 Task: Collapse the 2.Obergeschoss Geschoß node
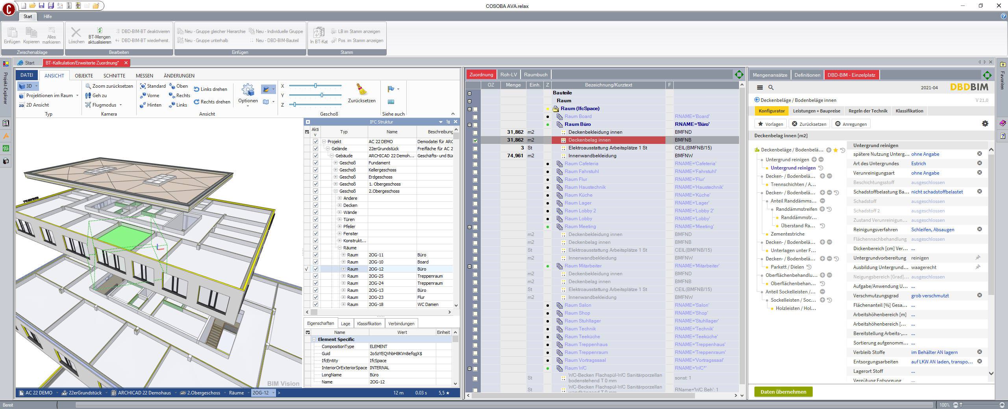coord(335,191)
